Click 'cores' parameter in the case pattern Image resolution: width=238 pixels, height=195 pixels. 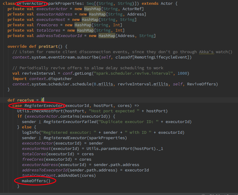[x=124, y=105]
